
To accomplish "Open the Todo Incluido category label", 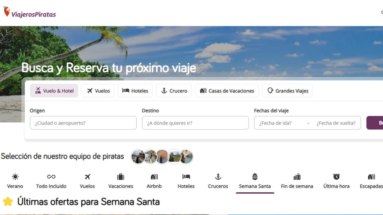I will 51,186.
